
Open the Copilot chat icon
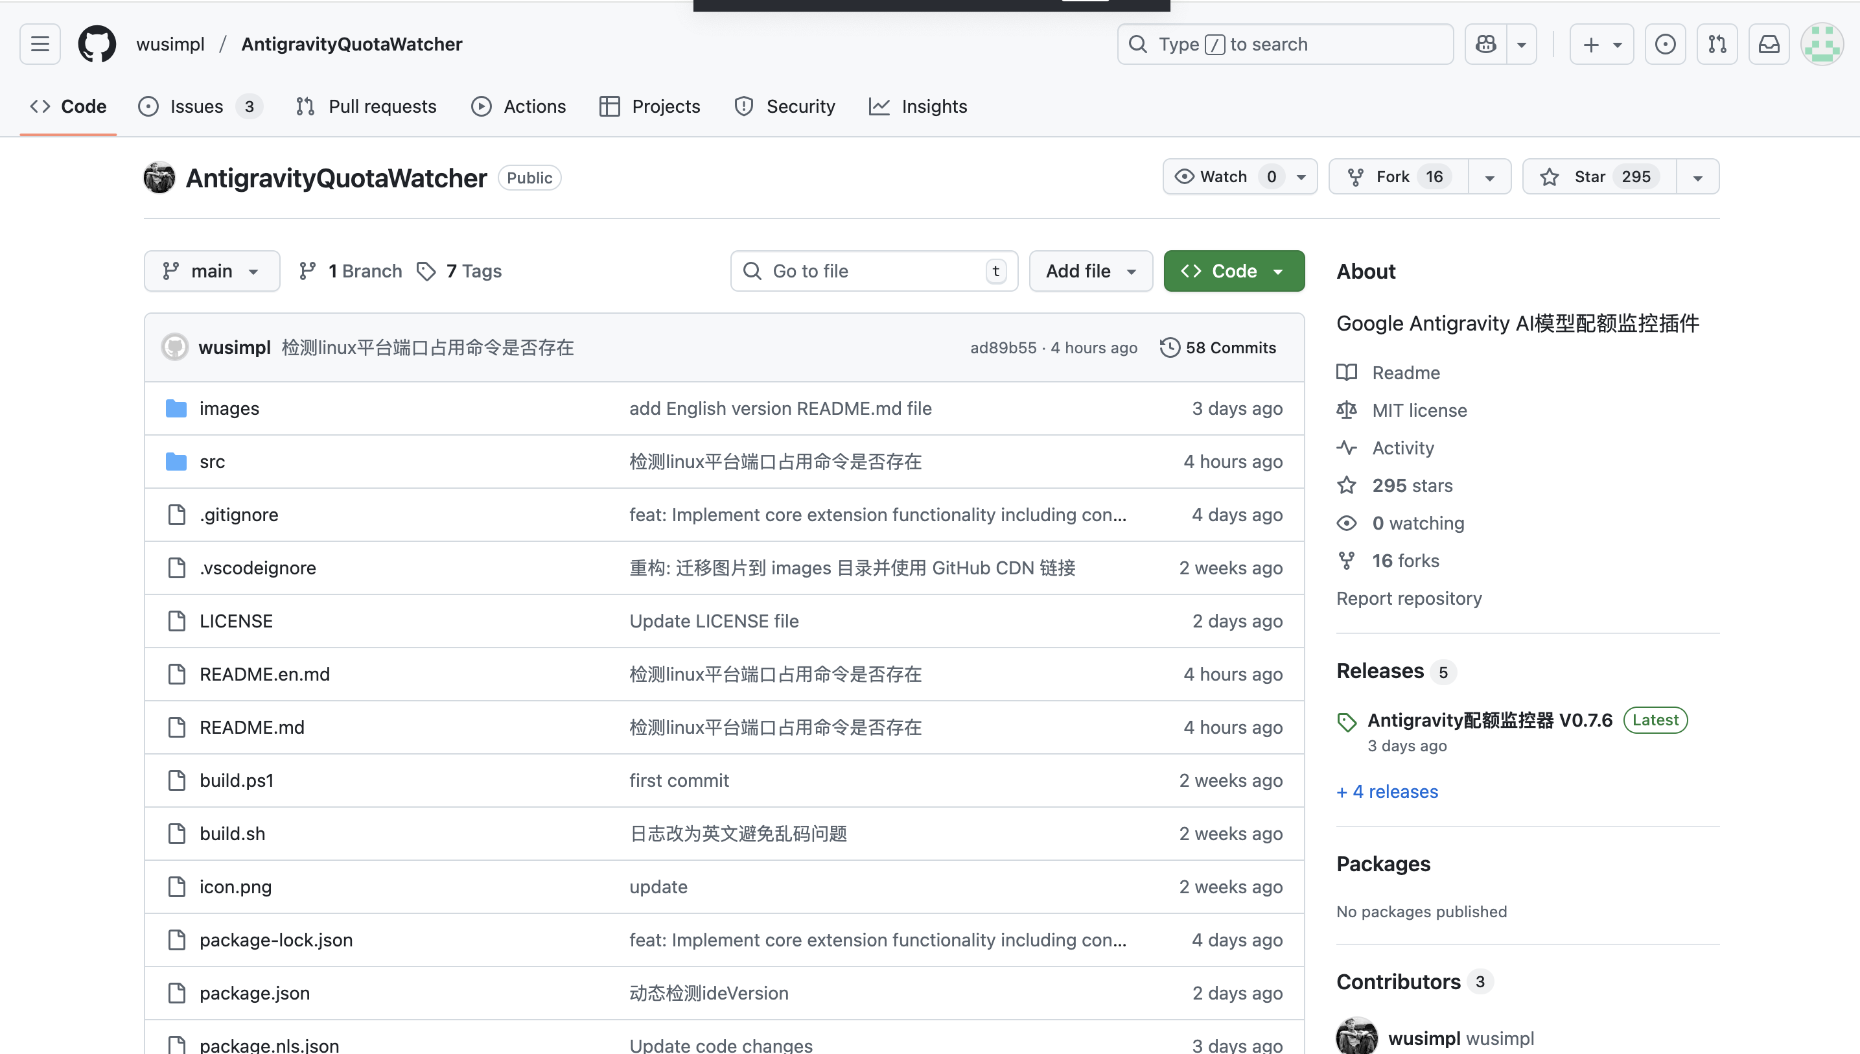pos(1486,44)
